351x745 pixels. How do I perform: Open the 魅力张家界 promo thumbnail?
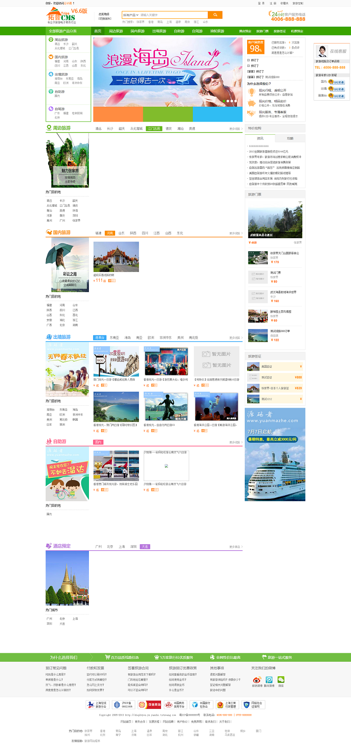point(67,160)
